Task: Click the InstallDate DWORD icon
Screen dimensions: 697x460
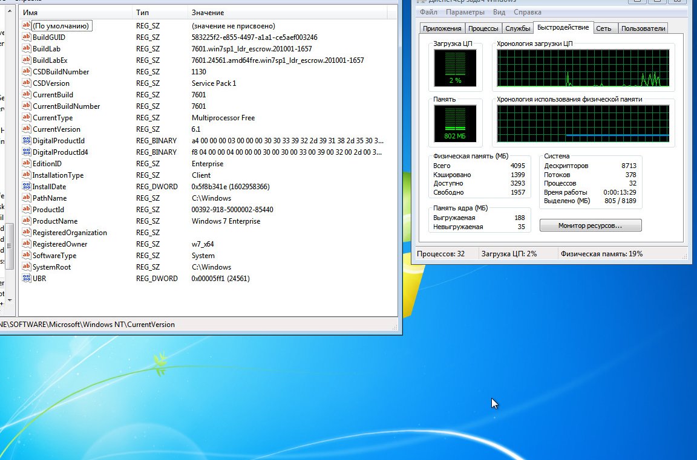Action: [26, 187]
